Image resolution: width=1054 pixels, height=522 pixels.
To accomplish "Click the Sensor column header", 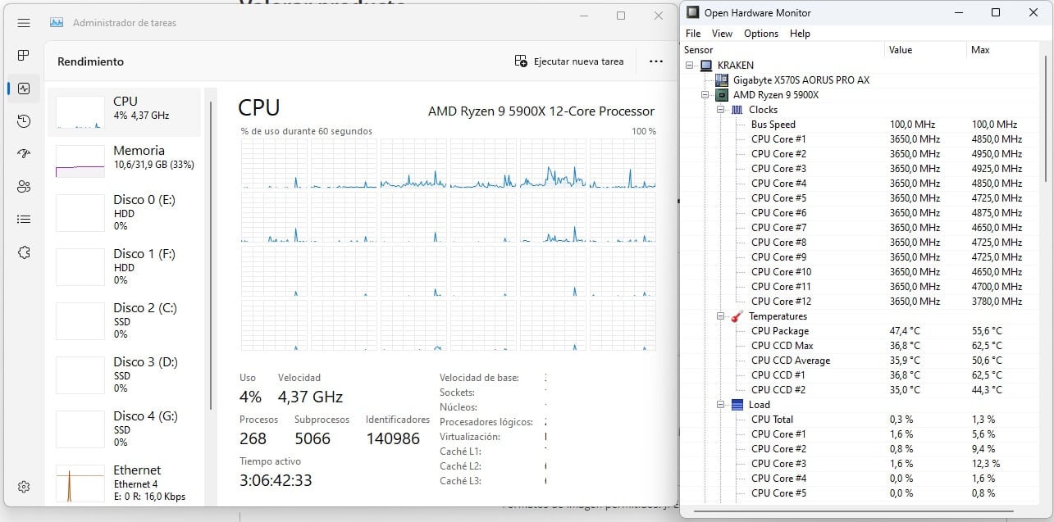I will coord(783,50).
